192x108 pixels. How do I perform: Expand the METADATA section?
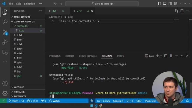tap(28, 96)
